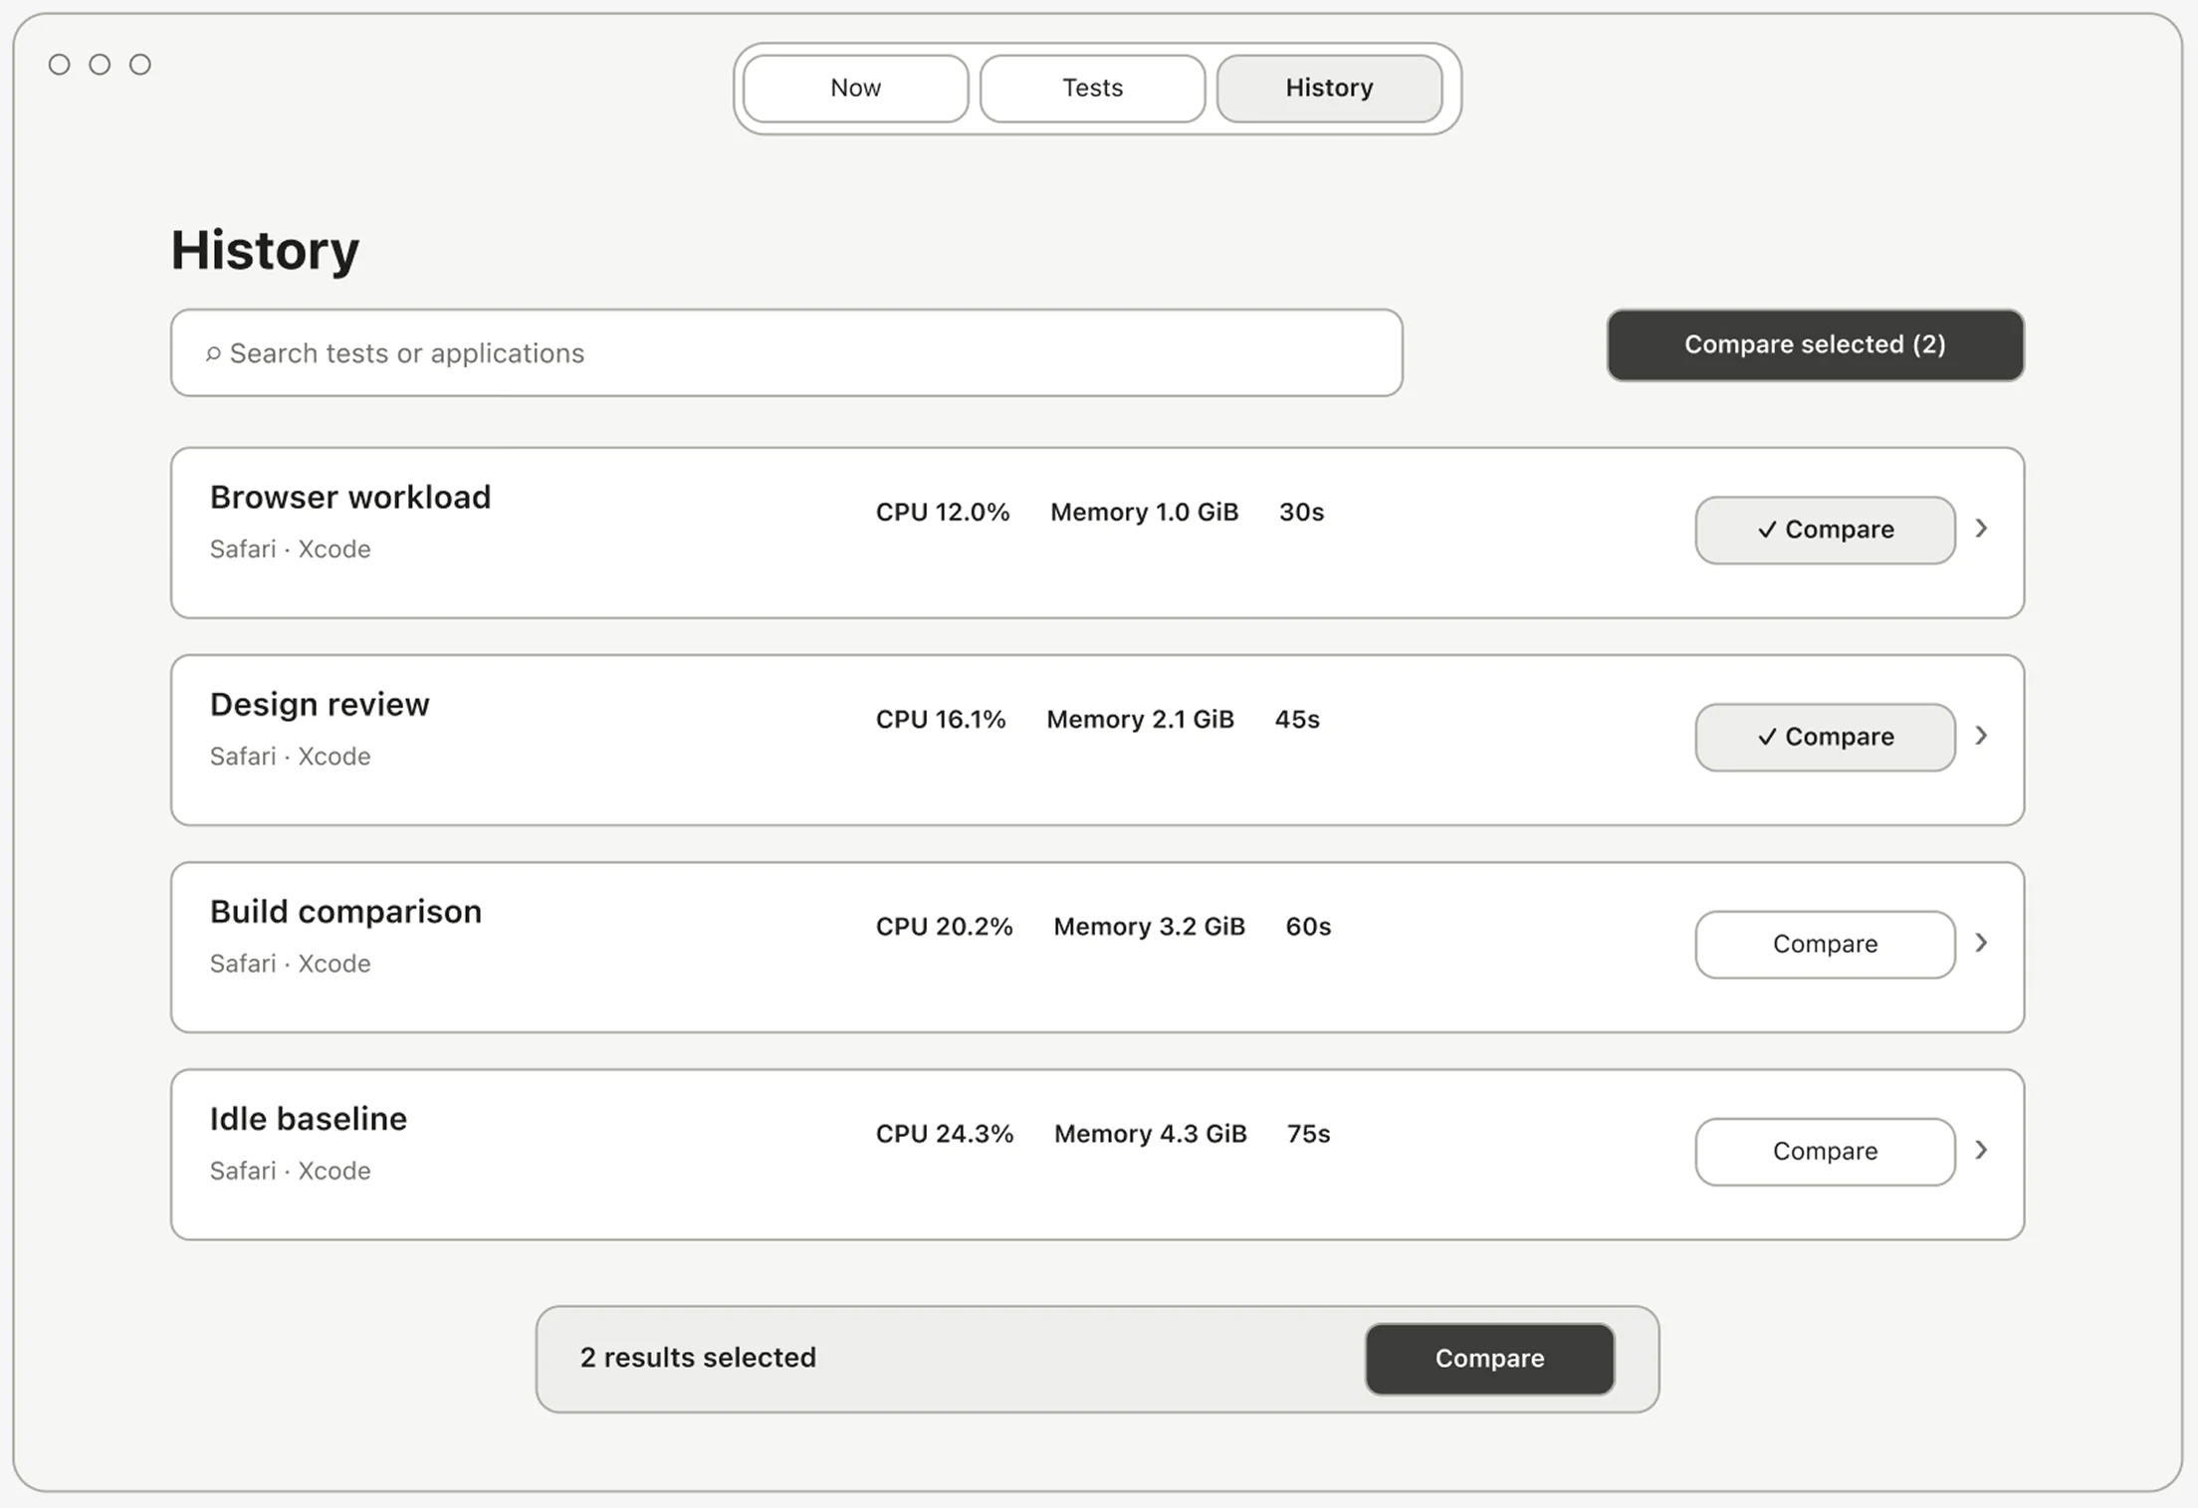2198x1508 pixels.
Task: Click the Browser workload title
Action: pyautogui.click(x=350, y=497)
